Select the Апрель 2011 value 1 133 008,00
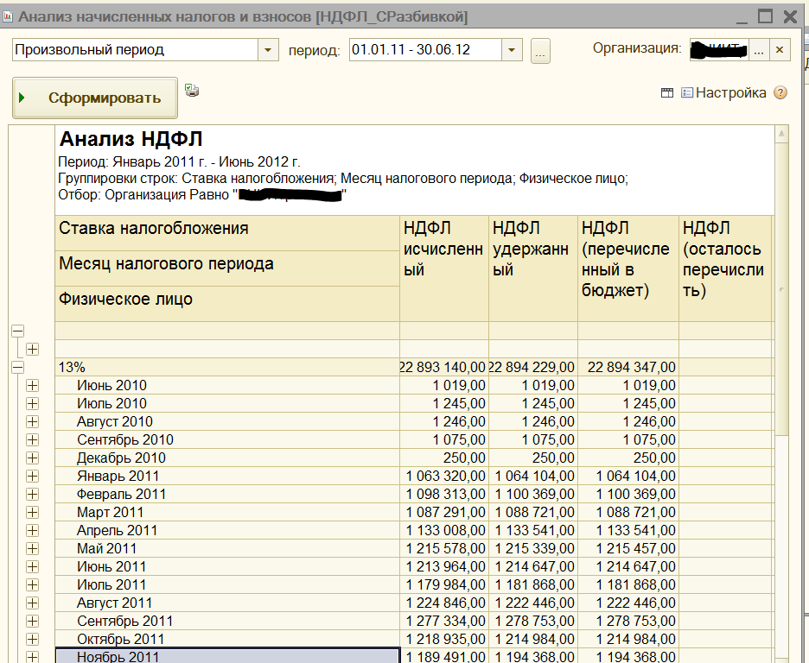The image size is (809, 663). [x=443, y=530]
